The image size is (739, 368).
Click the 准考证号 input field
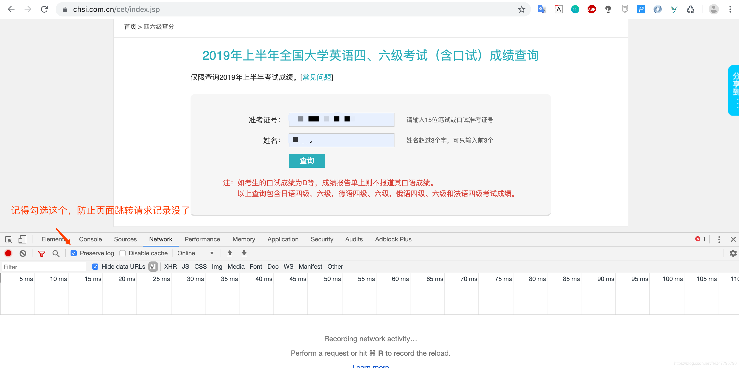click(341, 119)
